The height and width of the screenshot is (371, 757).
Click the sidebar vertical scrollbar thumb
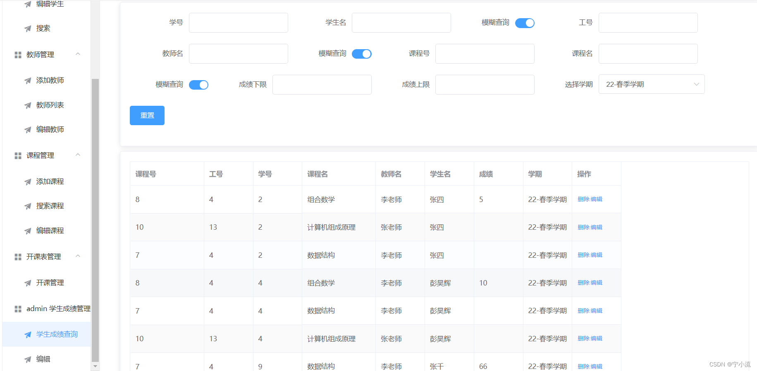(95, 220)
